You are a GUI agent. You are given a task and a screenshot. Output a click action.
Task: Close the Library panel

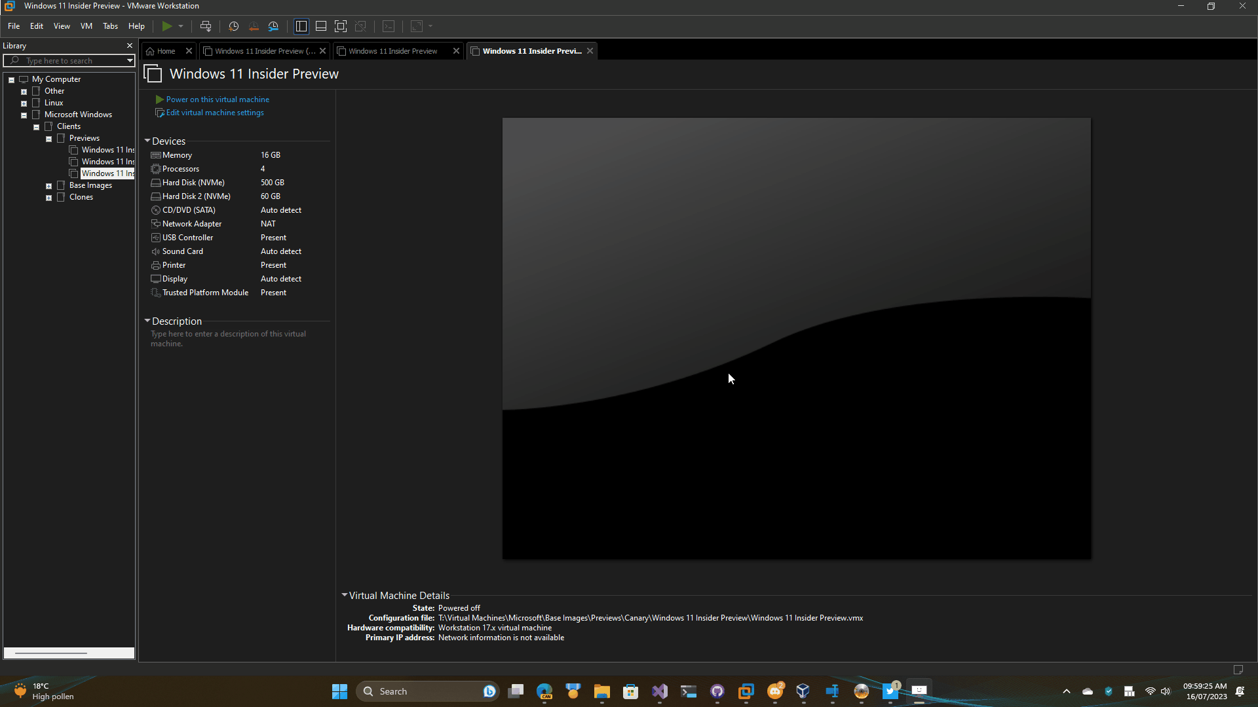129,45
